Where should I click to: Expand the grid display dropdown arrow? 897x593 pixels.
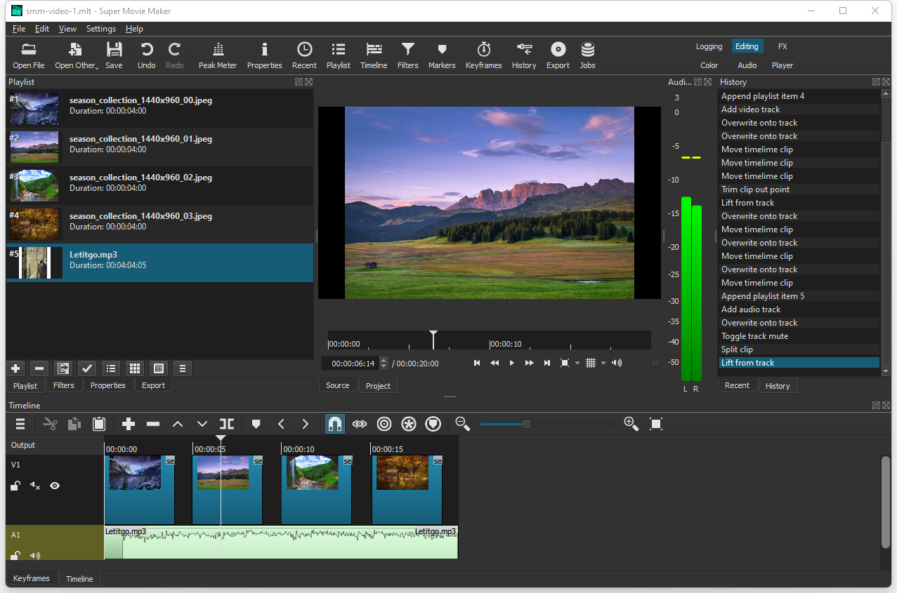pos(603,364)
